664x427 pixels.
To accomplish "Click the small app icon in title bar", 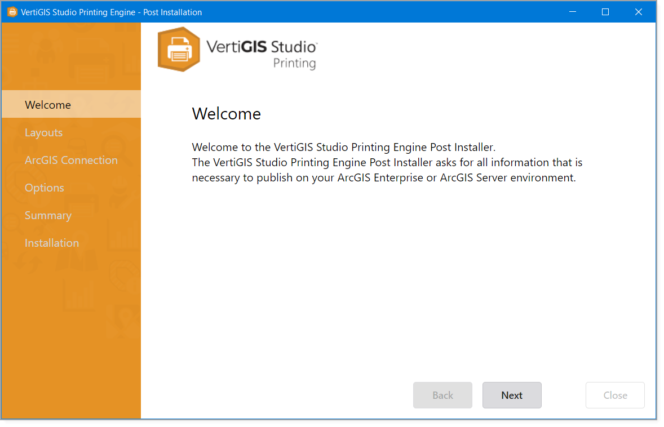I will (x=12, y=12).
